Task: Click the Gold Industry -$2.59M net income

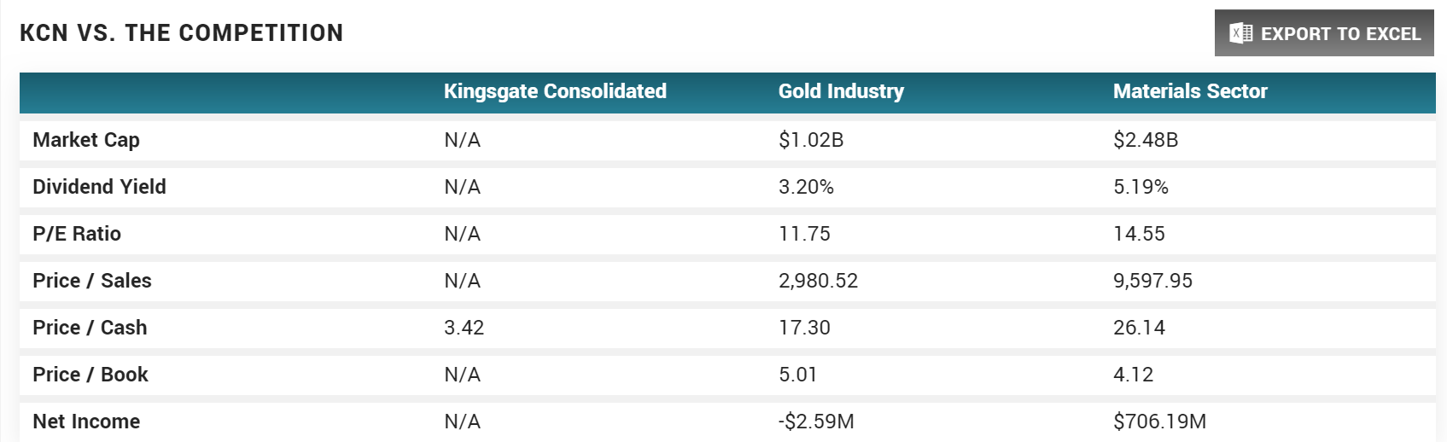Action: point(816,422)
